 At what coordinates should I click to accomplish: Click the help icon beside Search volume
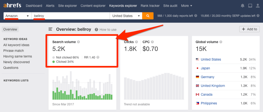78,42
